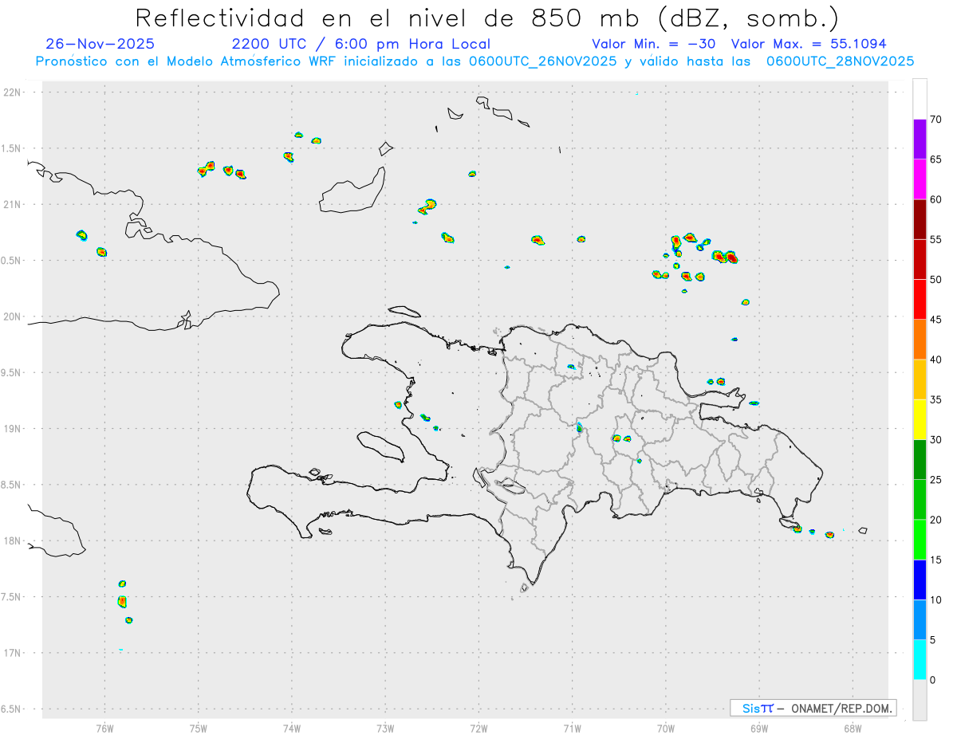Click the storm cell near 21N 72.5W
Viewport: 957px width, 739px height.
coord(428,207)
